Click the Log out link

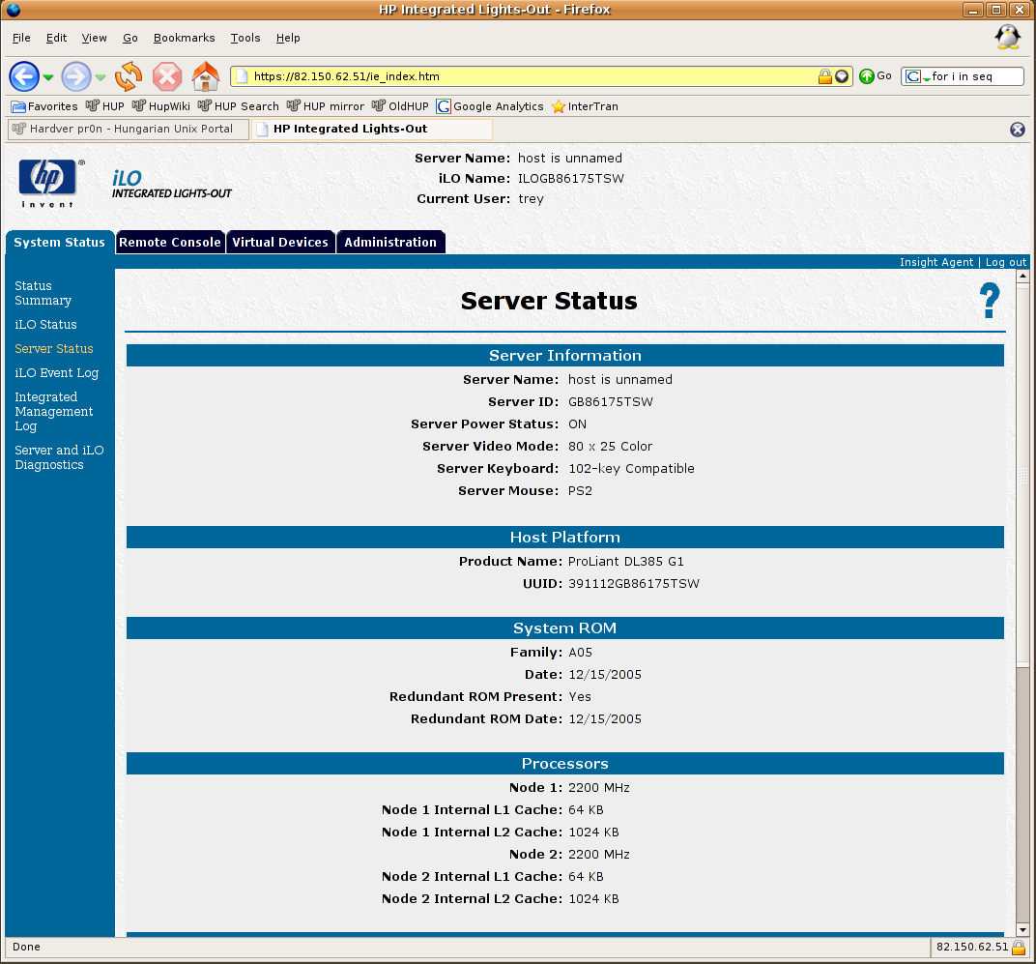(x=1006, y=262)
